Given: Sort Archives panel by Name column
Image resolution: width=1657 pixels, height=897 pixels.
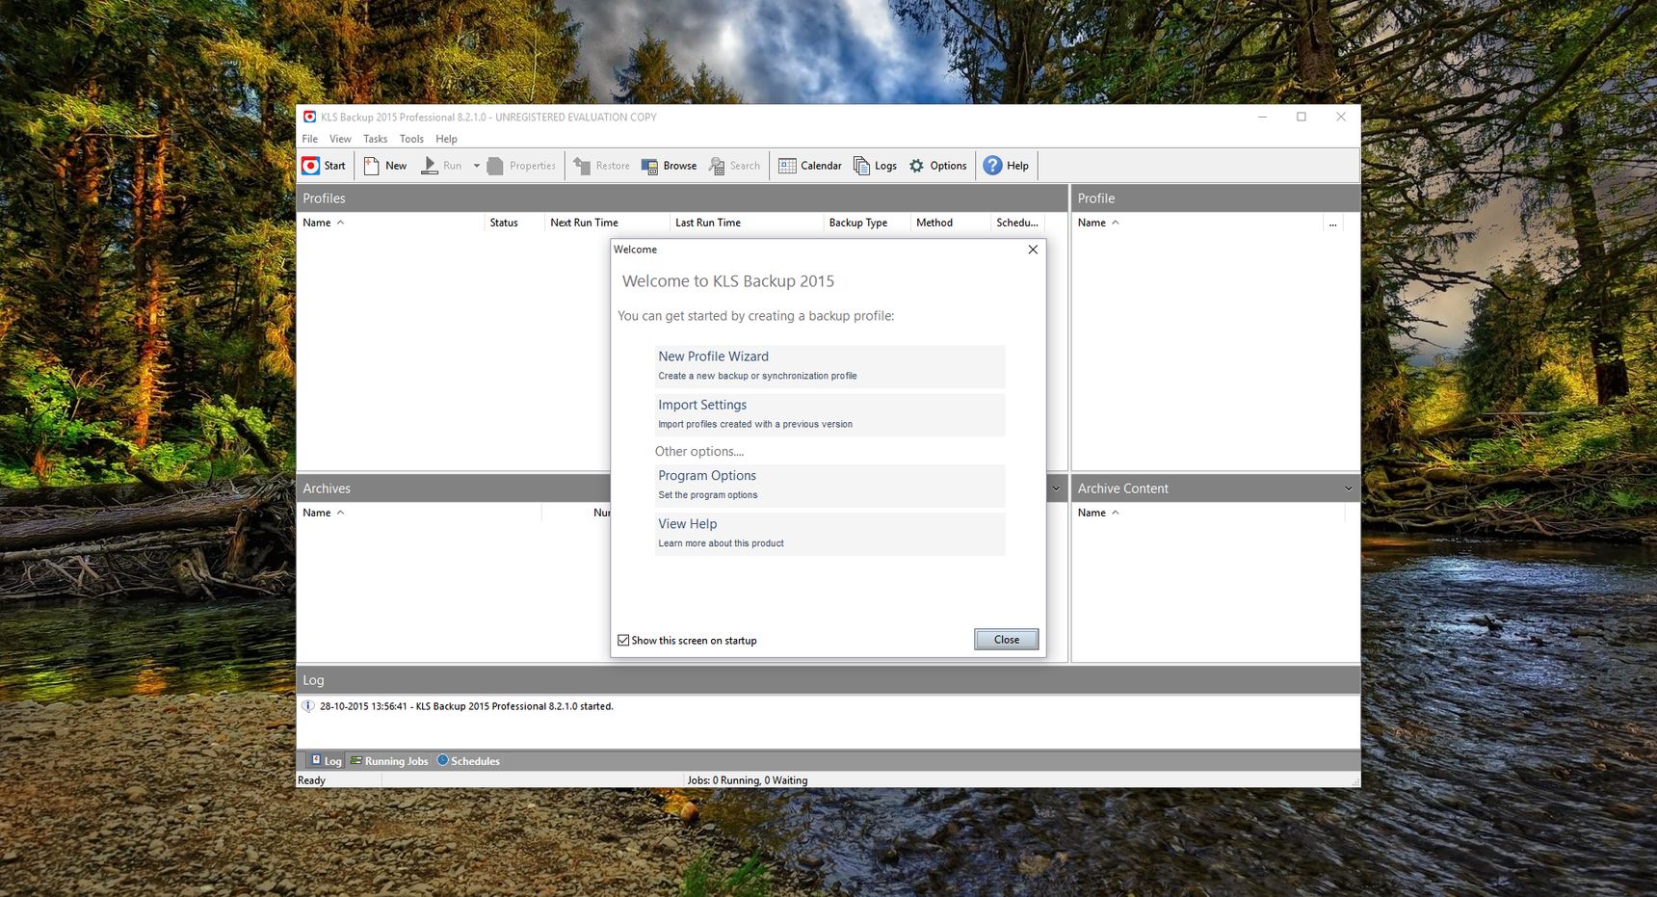Looking at the screenshot, I should (419, 513).
